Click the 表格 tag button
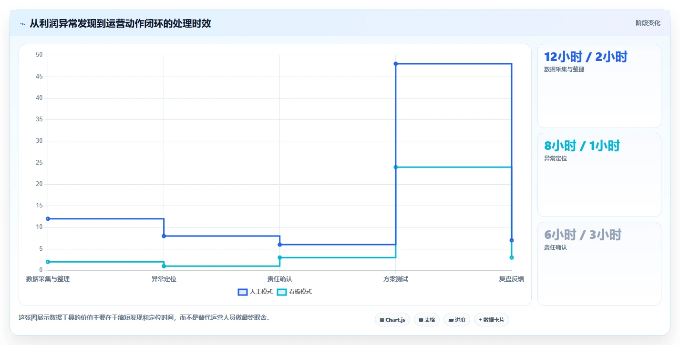The height and width of the screenshot is (345, 680). point(427,320)
